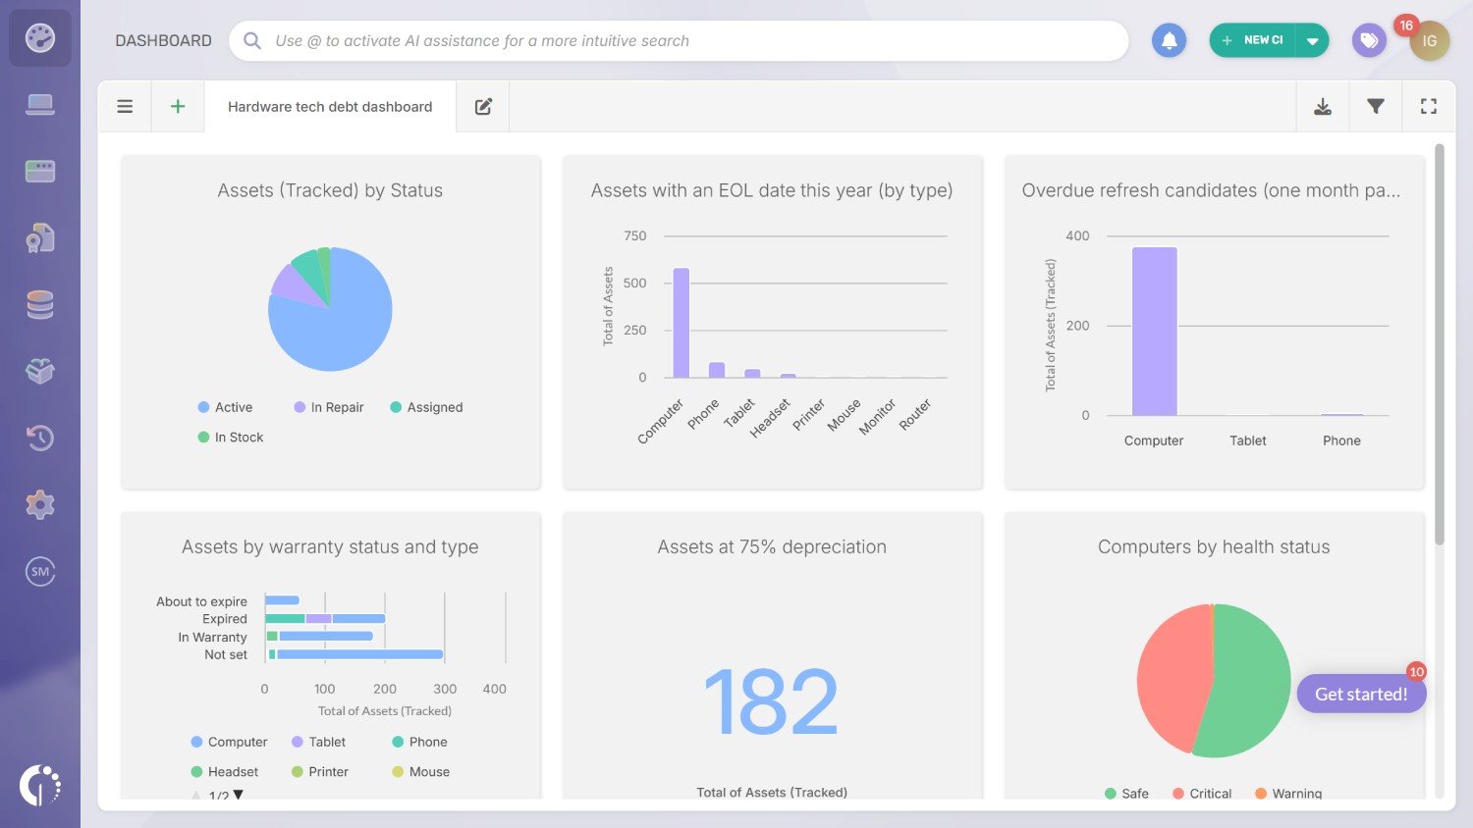
Task: Enter fullscreen mode for the dashboard
Action: point(1428,106)
